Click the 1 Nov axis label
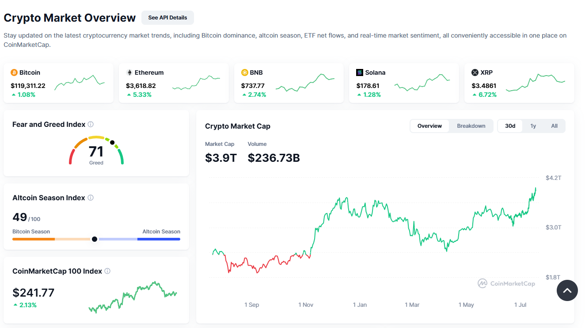The width and height of the screenshot is (585, 328). coord(306,305)
